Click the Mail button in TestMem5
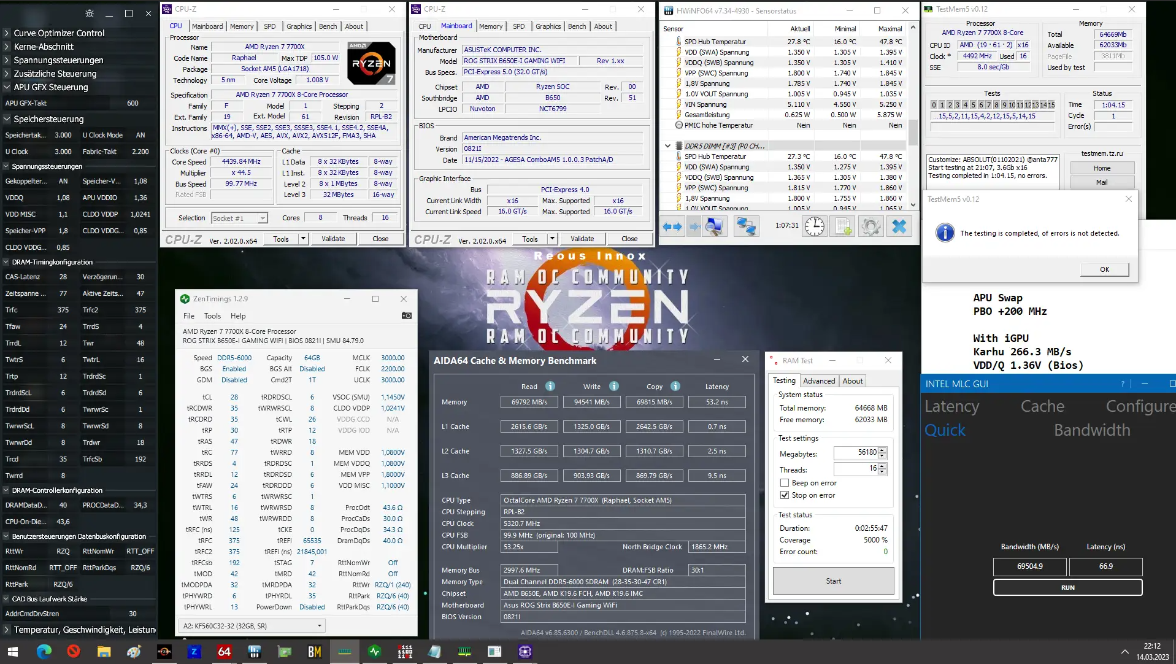 click(1102, 182)
